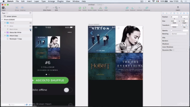Click the Group toolbar icon
The height and width of the screenshot is (107, 190).
pos(17,8)
